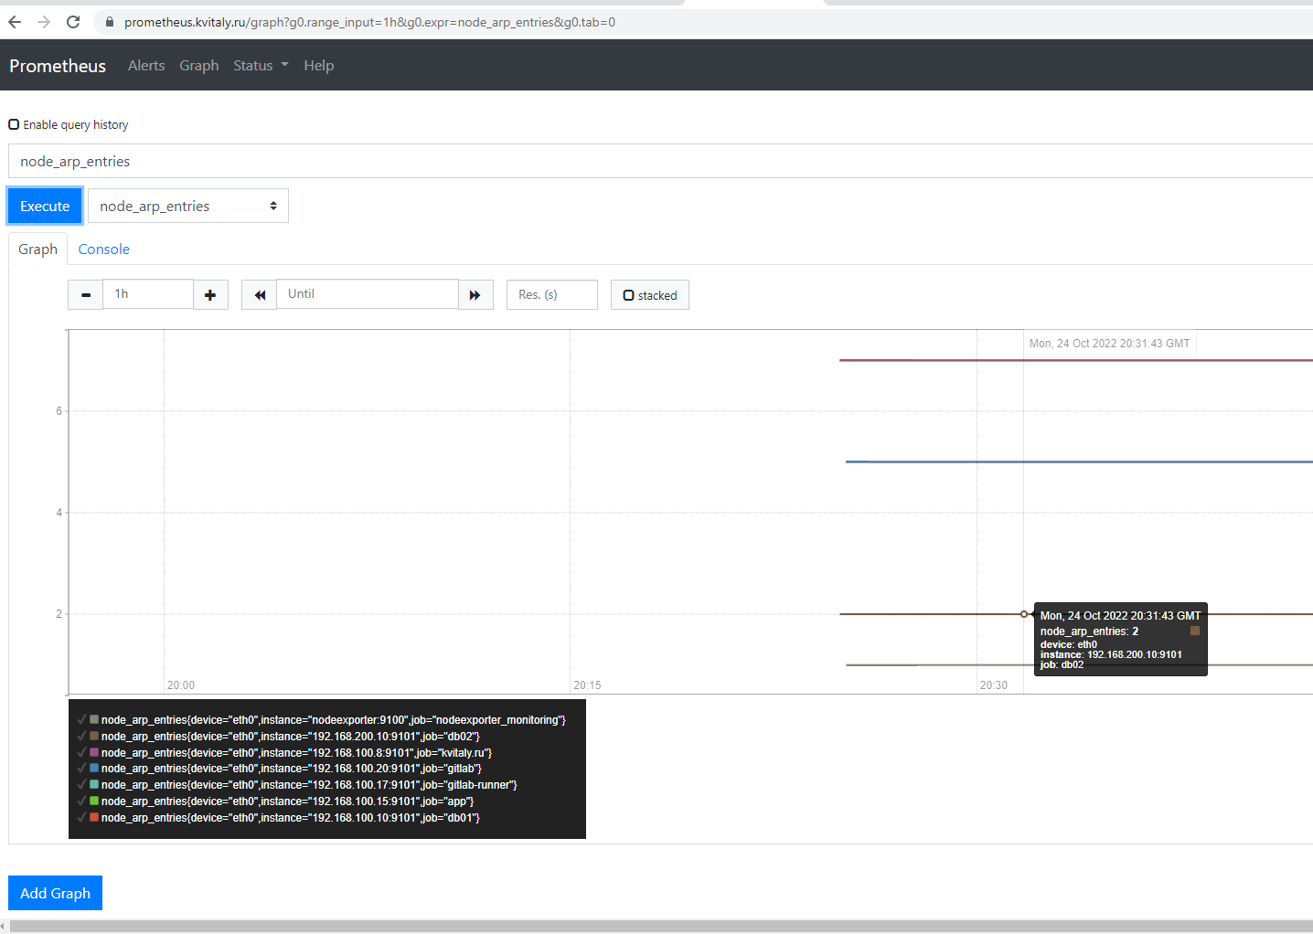The width and height of the screenshot is (1313, 934).
Task: Open the Status dropdown menu
Action: pos(260,65)
